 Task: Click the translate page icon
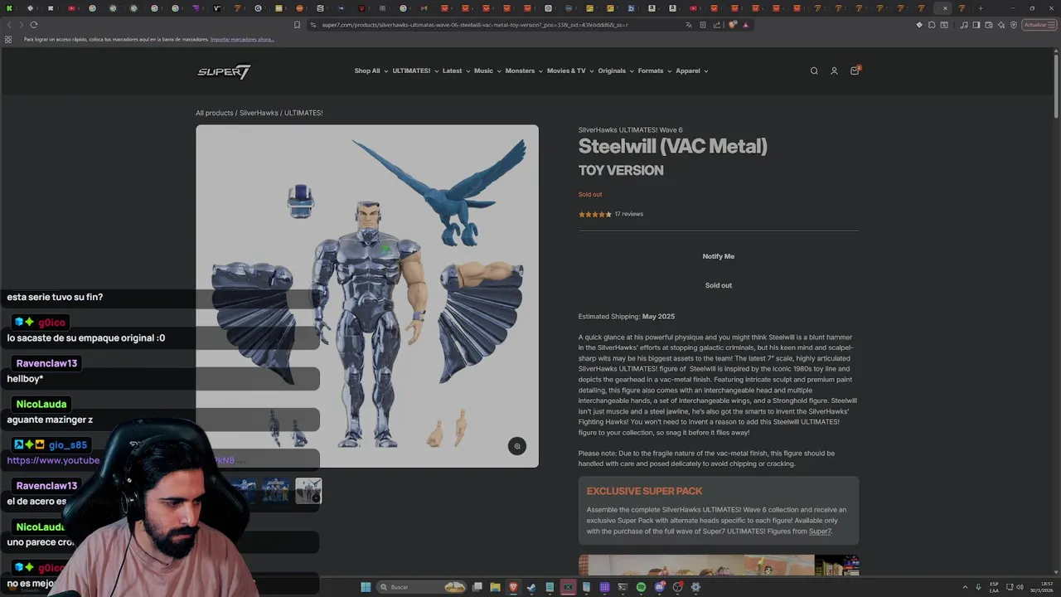tap(688, 25)
